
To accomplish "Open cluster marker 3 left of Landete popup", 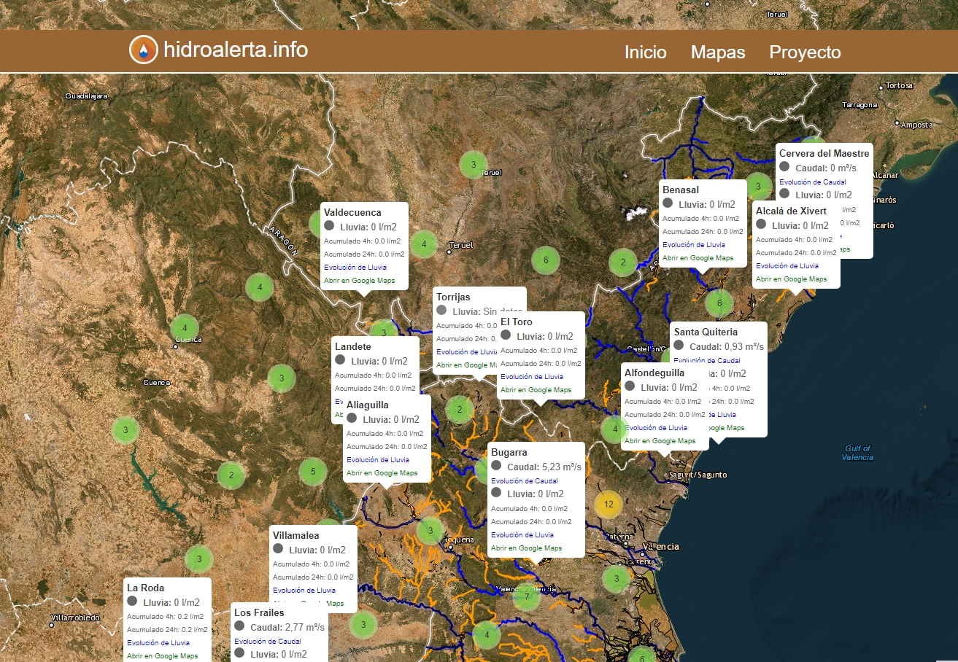I will click(282, 378).
